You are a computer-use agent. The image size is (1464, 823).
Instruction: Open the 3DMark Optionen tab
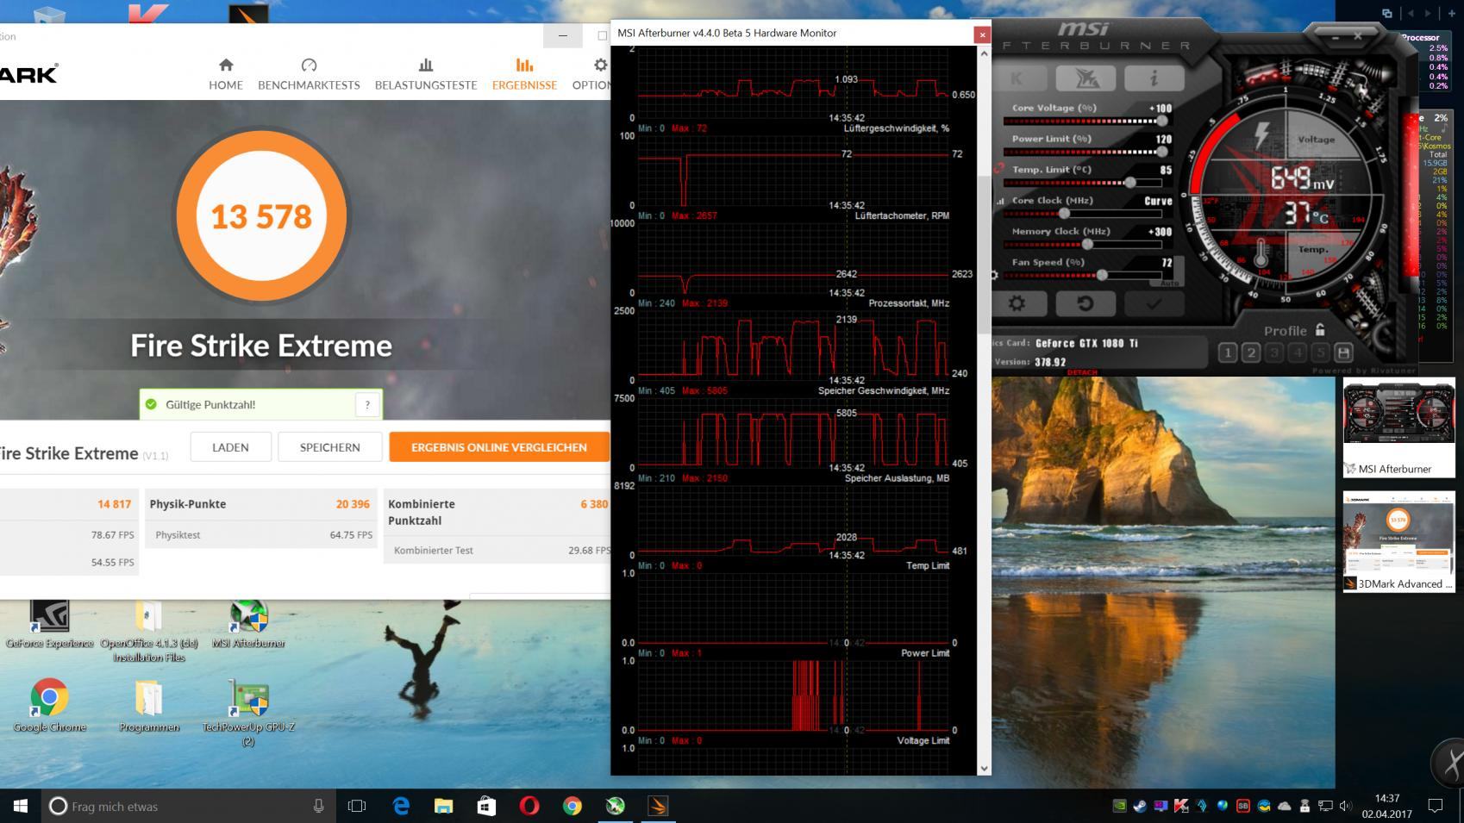tap(593, 74)
